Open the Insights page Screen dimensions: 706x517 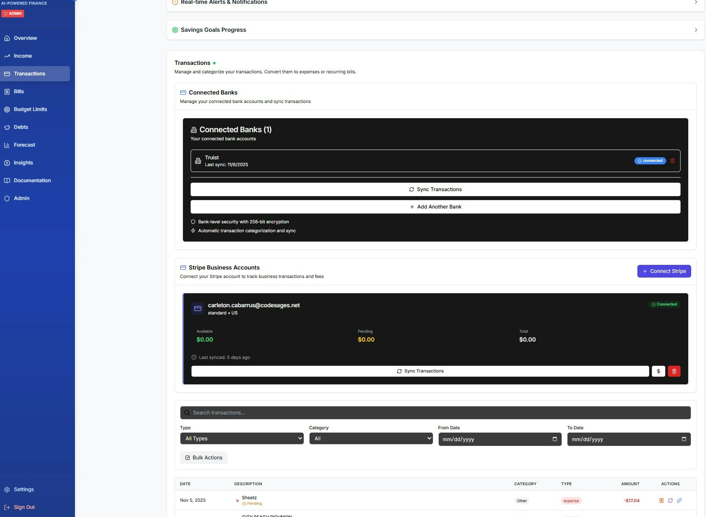tap(23, 163)
